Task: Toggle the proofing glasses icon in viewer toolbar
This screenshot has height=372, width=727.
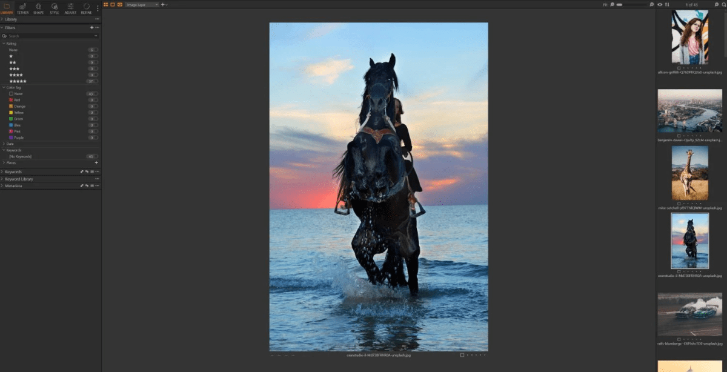Action: (x=120, y=4)
